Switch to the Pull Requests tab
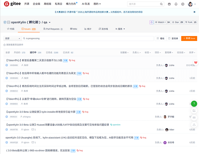Viewport: 199px width, 154px height. click(53, 29)
